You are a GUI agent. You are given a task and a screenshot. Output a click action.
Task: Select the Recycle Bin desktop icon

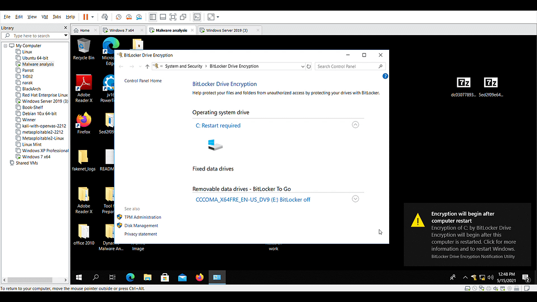[83, 49]
